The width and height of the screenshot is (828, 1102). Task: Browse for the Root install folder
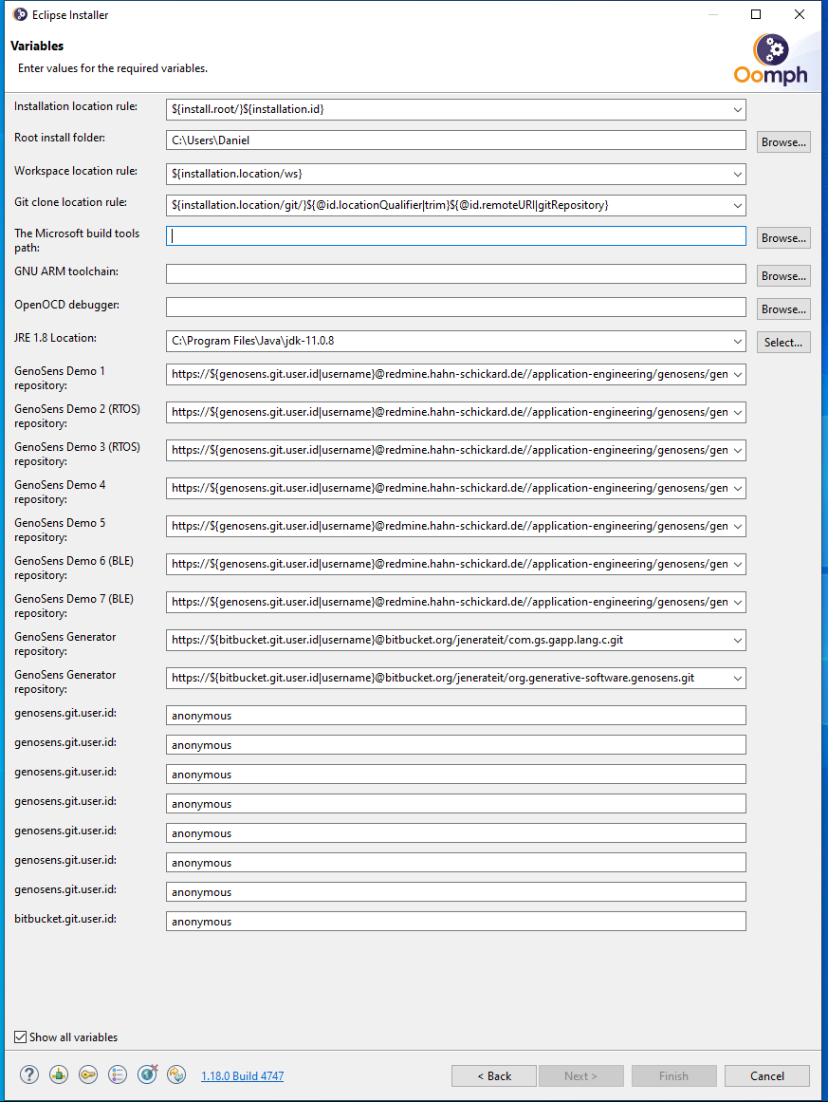[x=783, y=142]
